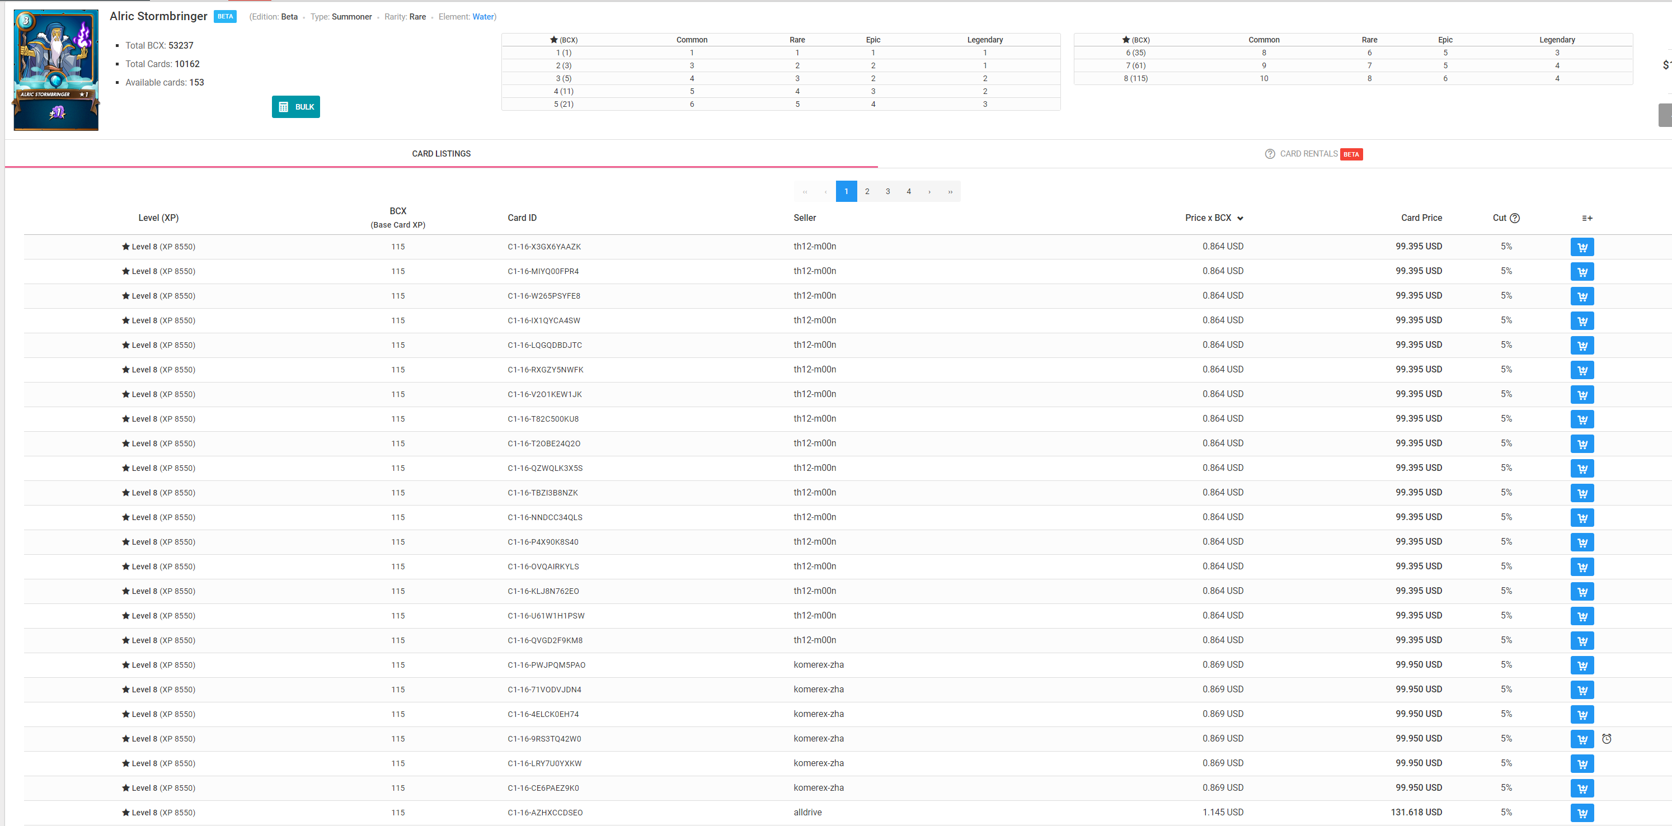Click add-all-to-list icon in header

(1587, 218)
